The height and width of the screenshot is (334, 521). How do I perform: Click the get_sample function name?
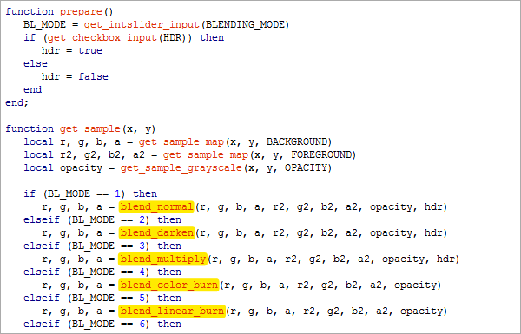pos(90,128)
